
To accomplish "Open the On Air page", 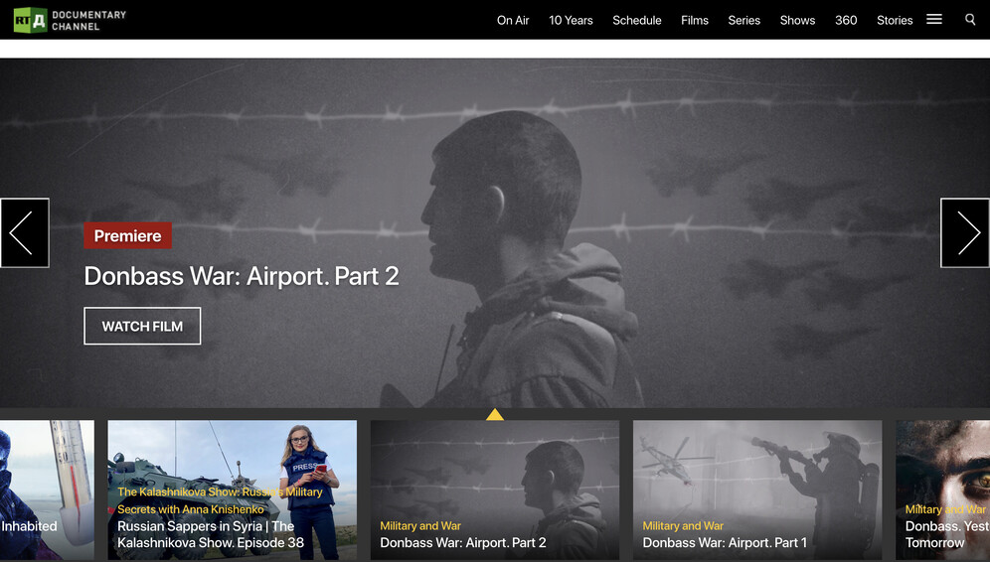I will 513,20.
